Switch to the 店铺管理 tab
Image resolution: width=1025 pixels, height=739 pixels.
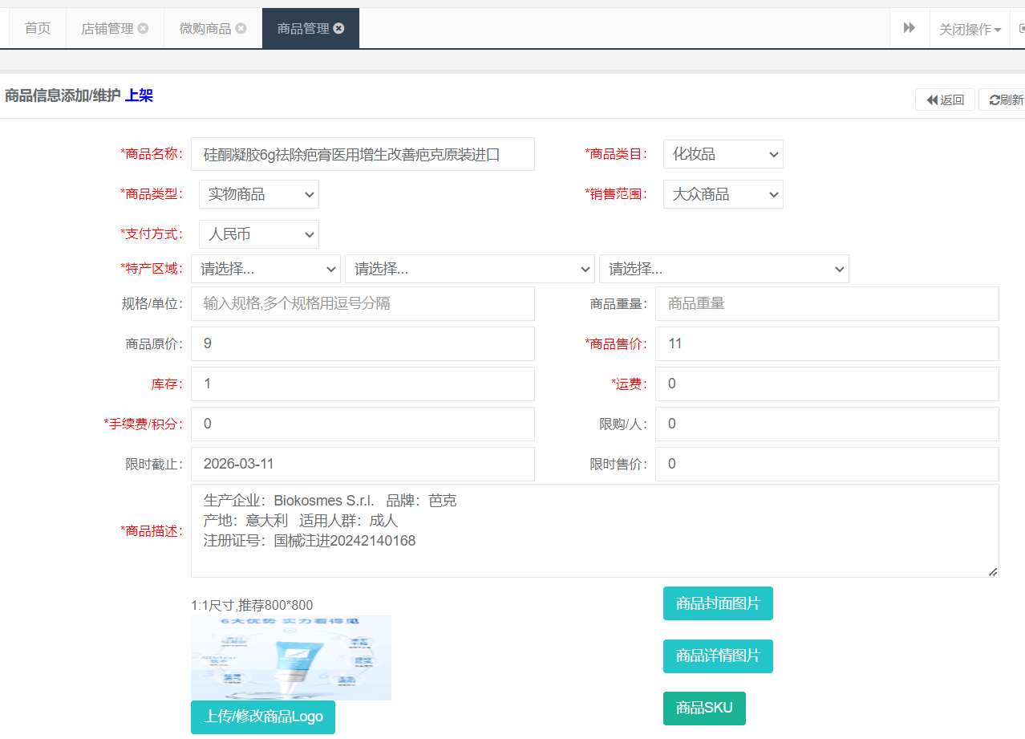(107, 28)
